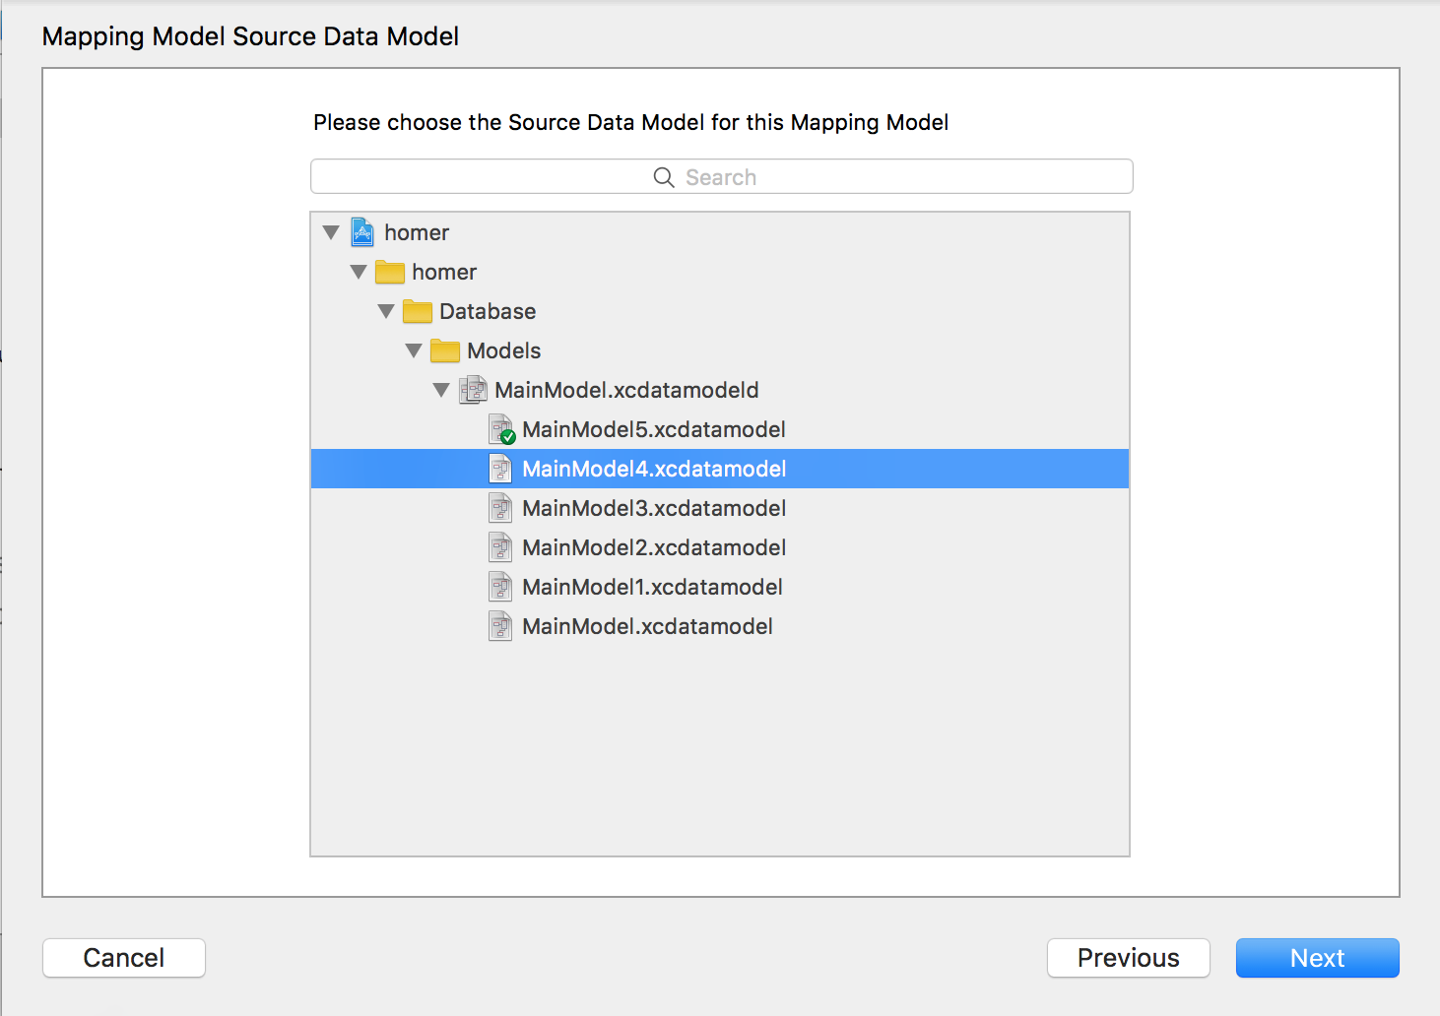Click the search magnifying glass icon
Screen dimensions: 1440x1016
pos(664,177)
